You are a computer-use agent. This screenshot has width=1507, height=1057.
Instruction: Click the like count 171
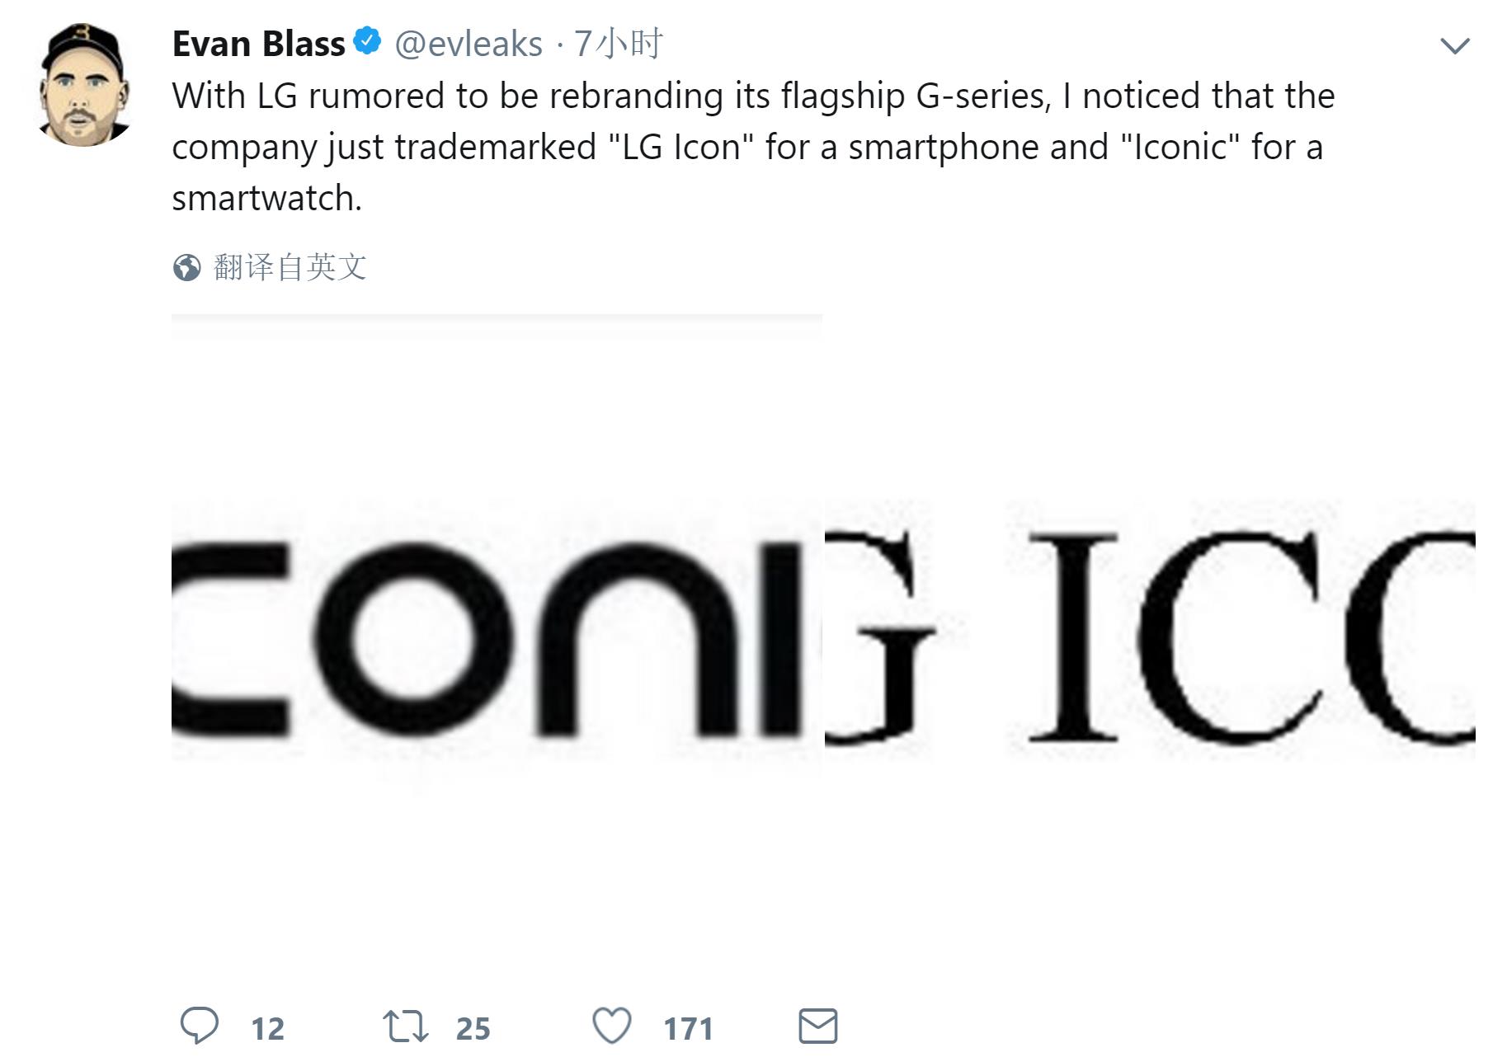point(685,1027)
